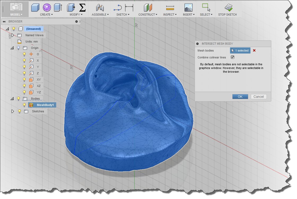Click the Press Pull modify icon
This screenshot has height=199, width=297.
(x=71, y=8)
